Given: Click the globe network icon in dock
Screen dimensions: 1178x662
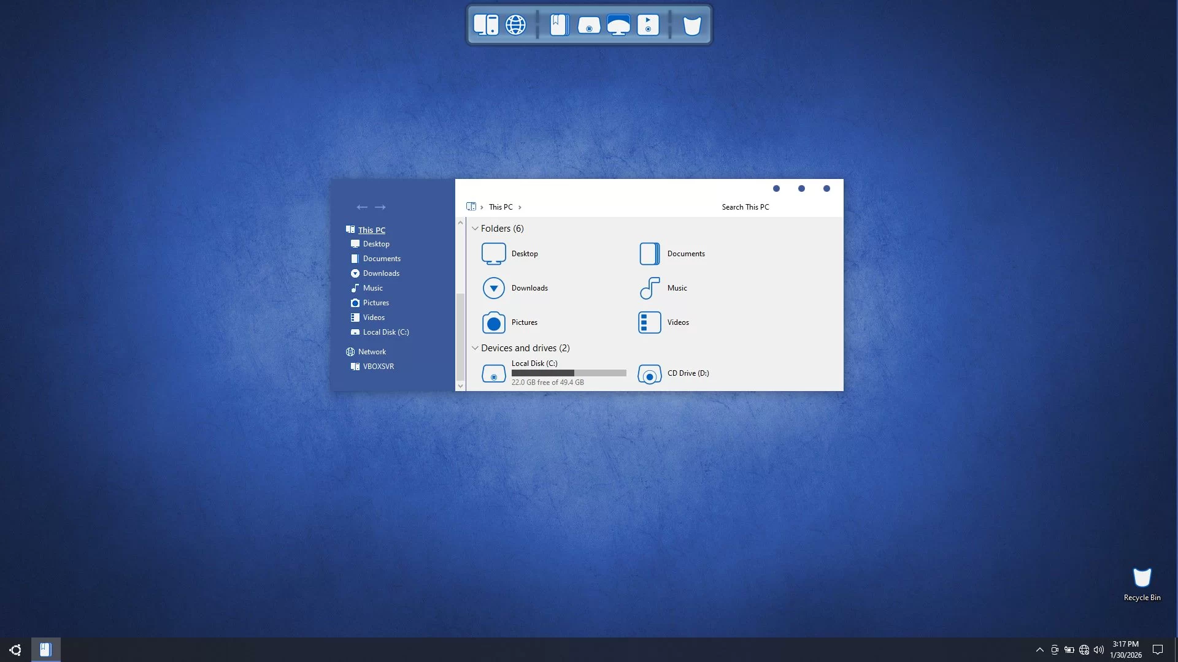Looking at the screenshot, I should coord(515,25).
